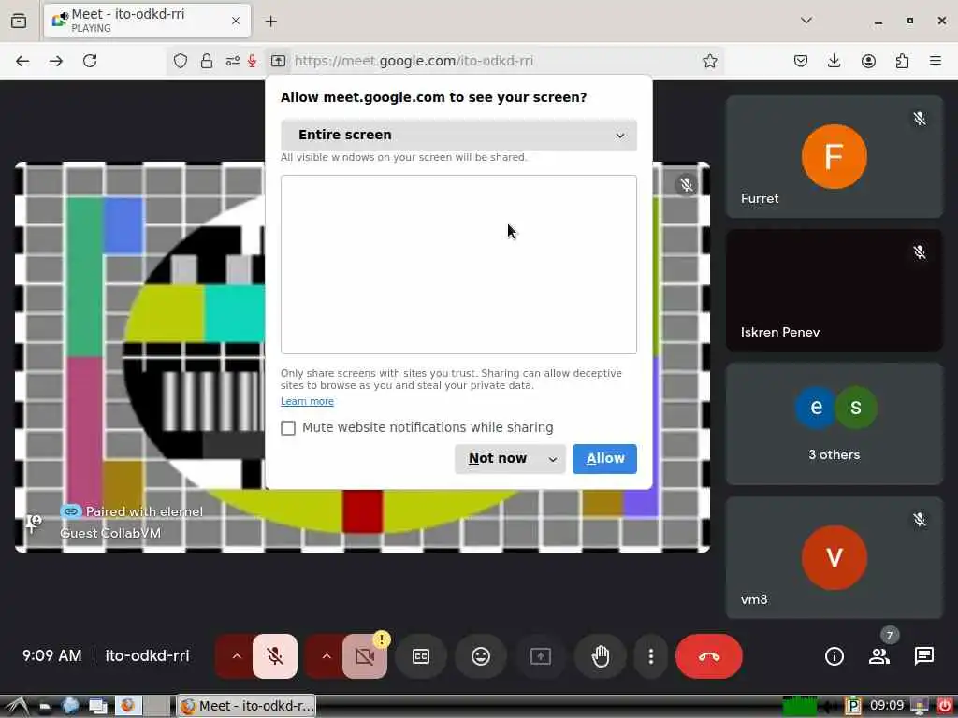Viewport: 958px width, 718px height.
Task: Select the Meet - ito-odkd-rri tab
Action: pyautogui.click(x=147, y=21)
